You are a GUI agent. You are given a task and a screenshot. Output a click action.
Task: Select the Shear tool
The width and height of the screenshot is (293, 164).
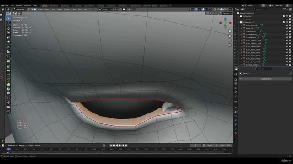(x=8, y=107)
